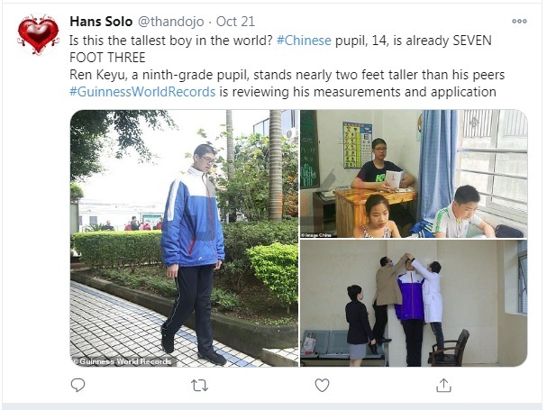
Task: Open the @thandojo handle
Action: [171, 22]
